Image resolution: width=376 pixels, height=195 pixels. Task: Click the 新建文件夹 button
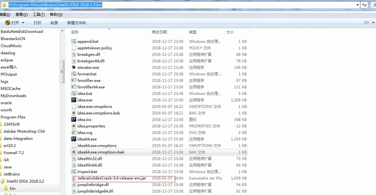coord(76,23)
